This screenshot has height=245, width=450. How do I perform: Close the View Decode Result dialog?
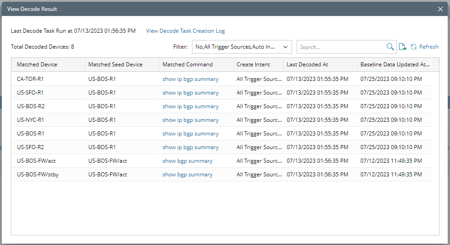pos(440,9)
